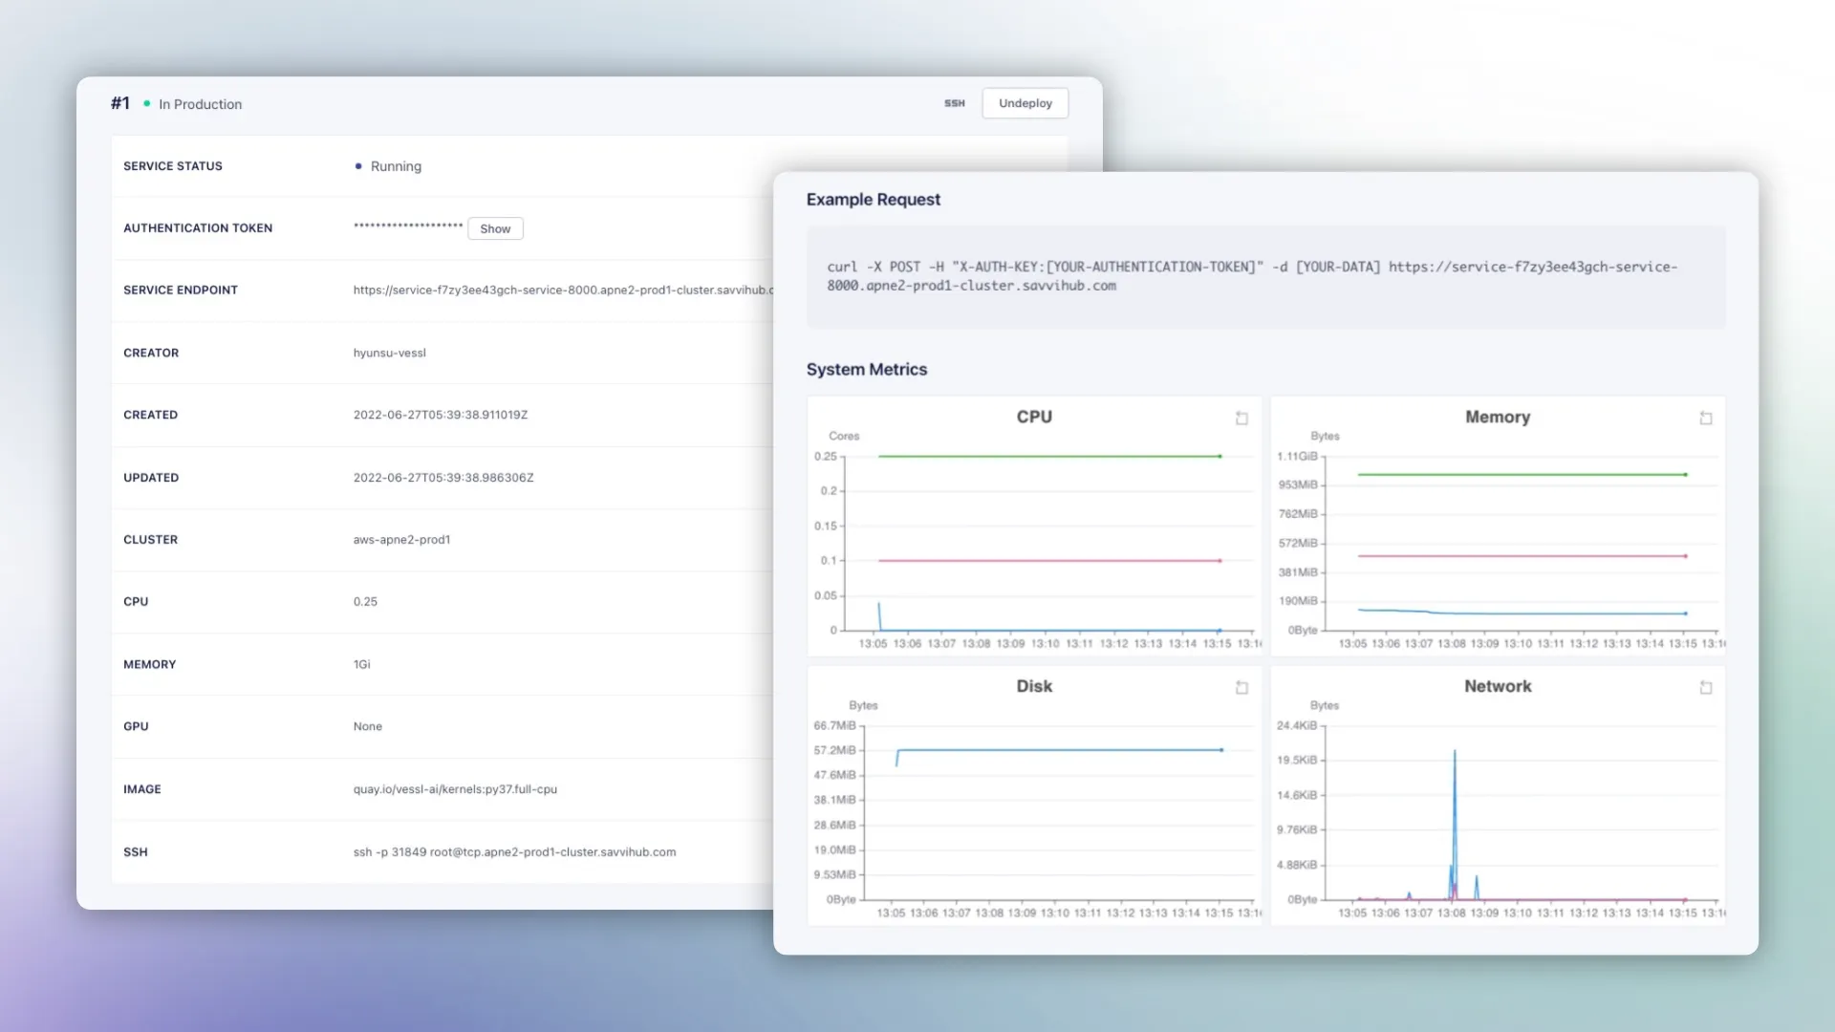Click the masked authentication token field
1835x1032 pixels.
pyautogui.click(x=408, y=226)
